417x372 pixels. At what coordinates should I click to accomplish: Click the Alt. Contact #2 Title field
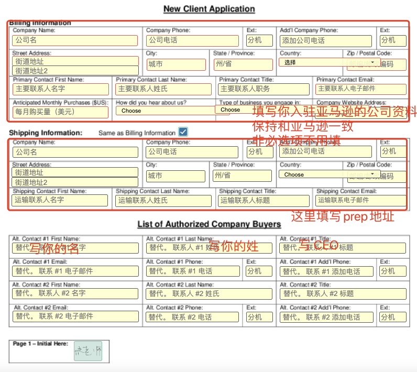pos(343,294)
